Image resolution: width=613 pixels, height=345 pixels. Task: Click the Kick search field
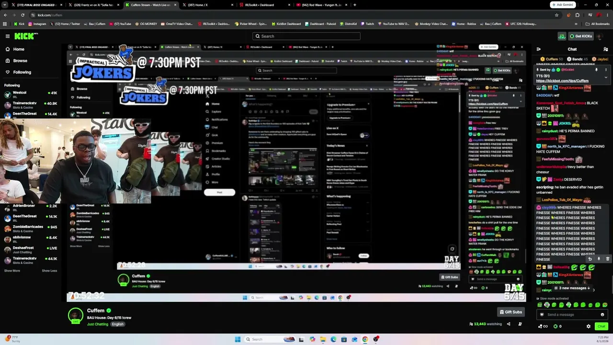click(x=306, y=36)
